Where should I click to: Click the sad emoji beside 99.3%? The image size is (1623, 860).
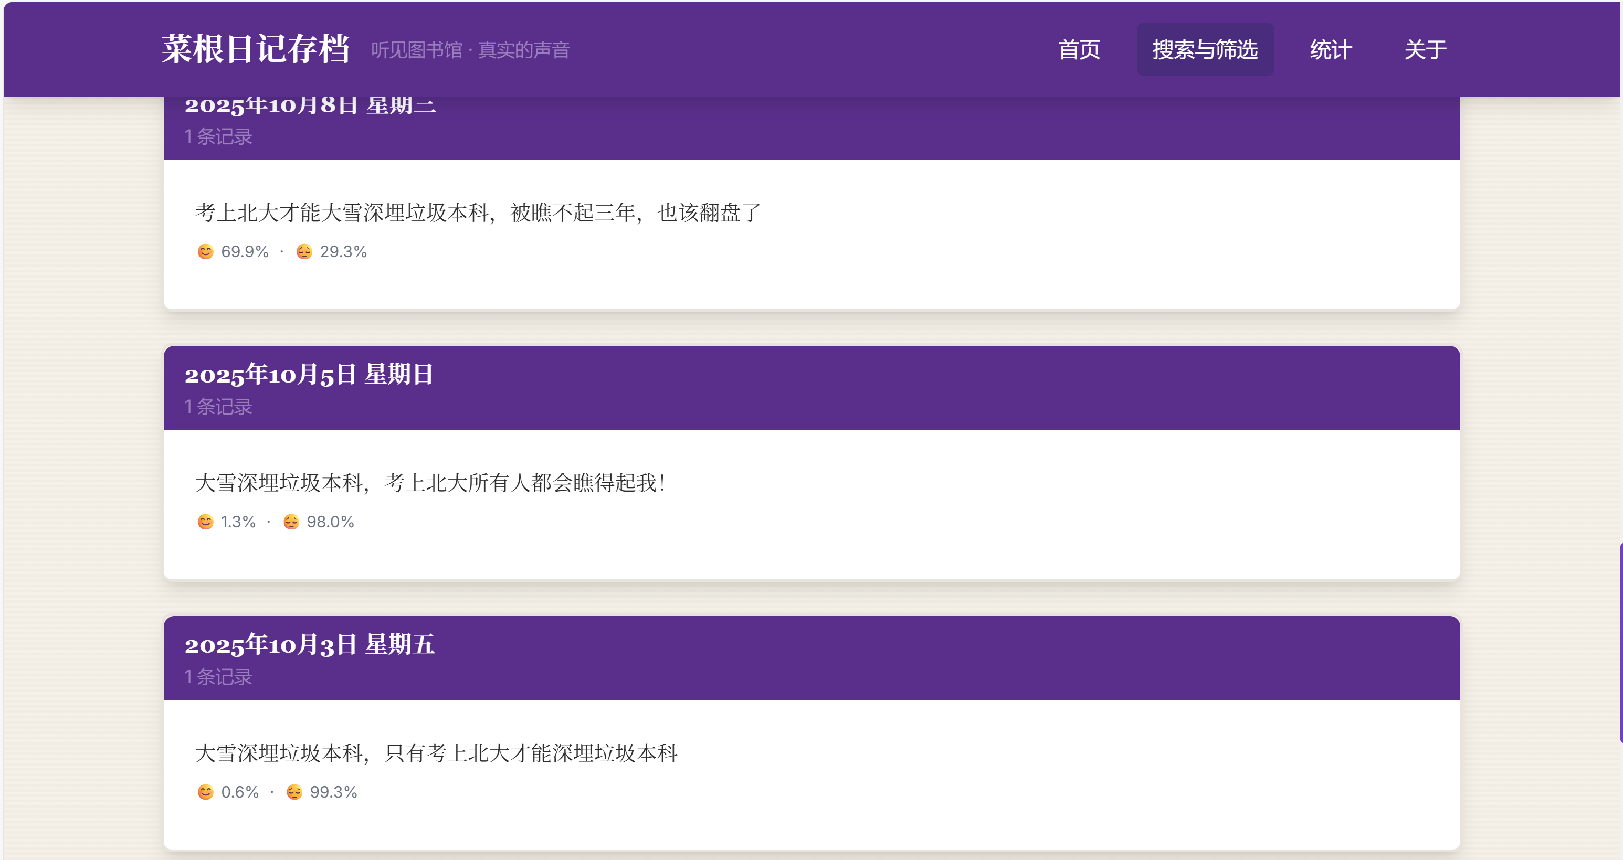294,792
